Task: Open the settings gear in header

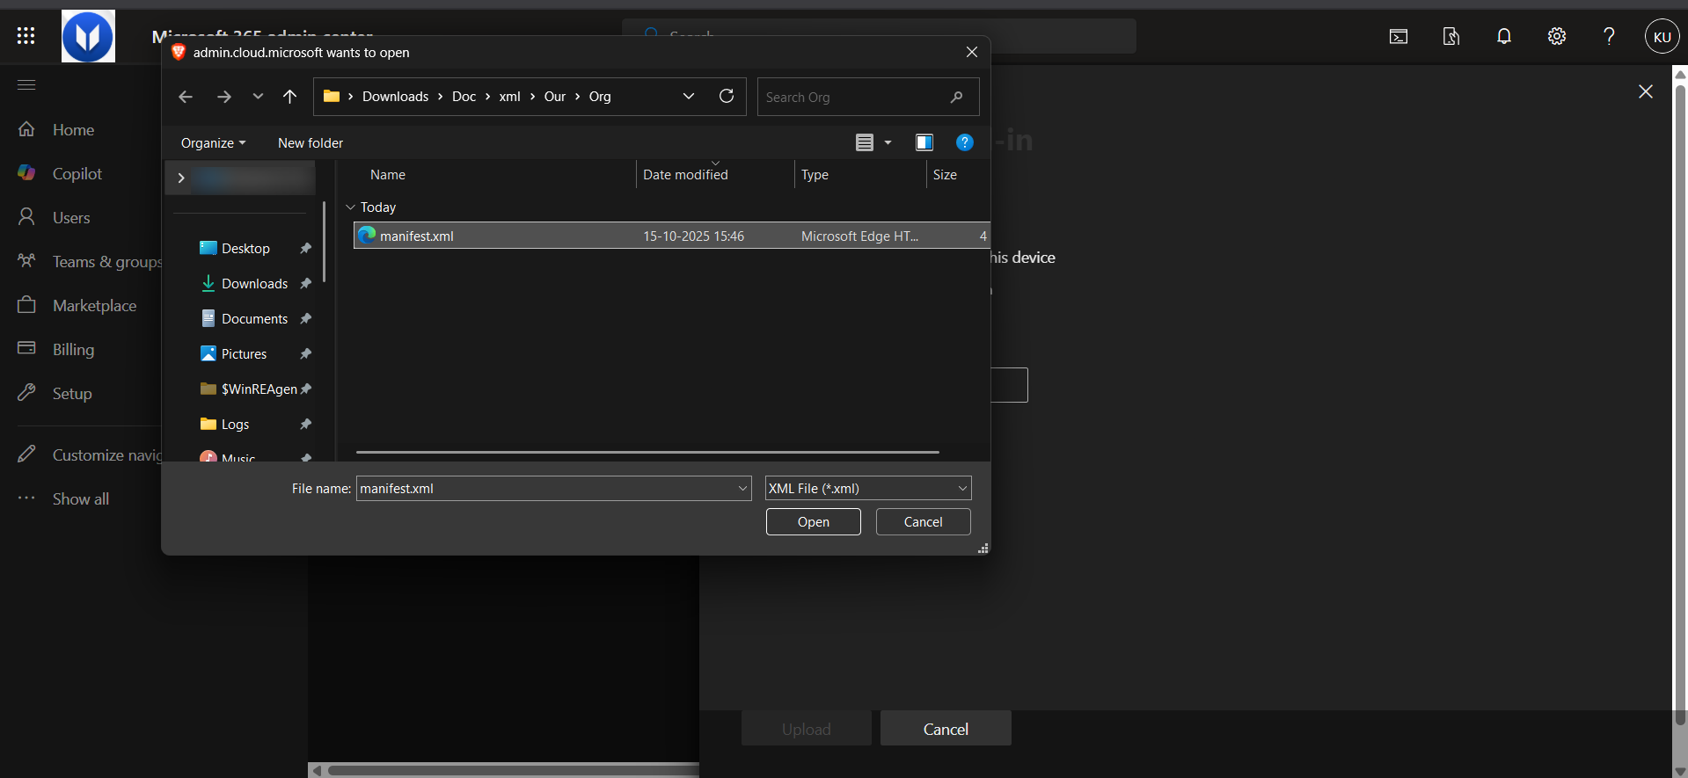Action: (x=1557, y=36)
